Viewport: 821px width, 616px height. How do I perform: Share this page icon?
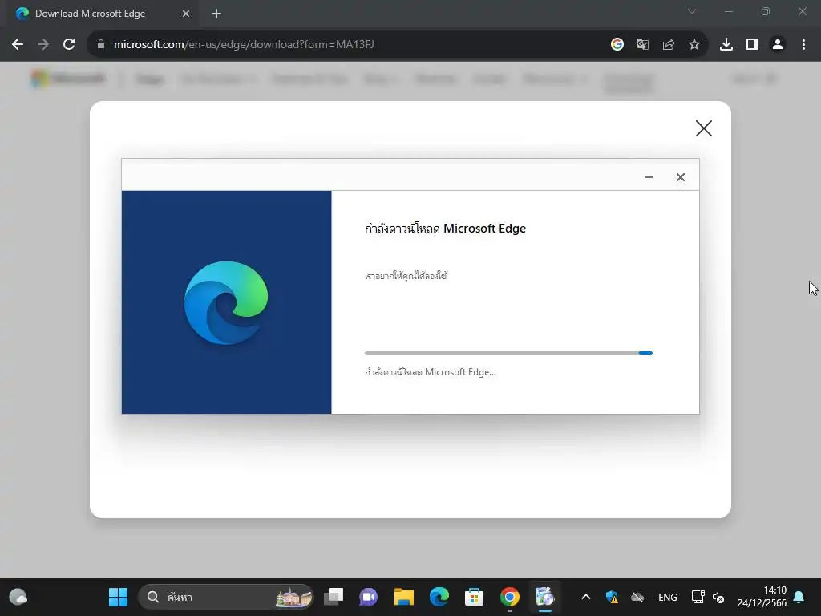click(669, 45)
